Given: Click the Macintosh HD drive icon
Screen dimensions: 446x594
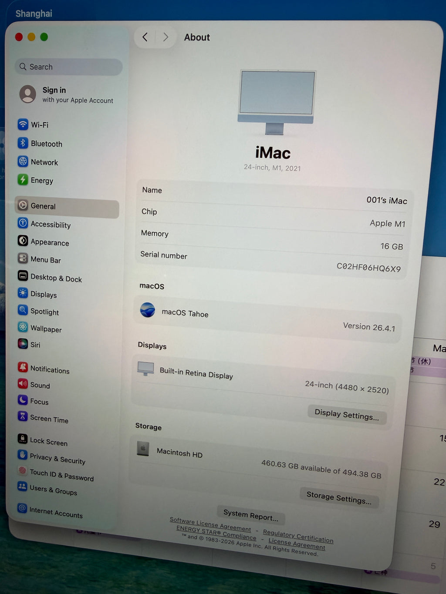Looking at the screenshot, I should click(143, 448).
